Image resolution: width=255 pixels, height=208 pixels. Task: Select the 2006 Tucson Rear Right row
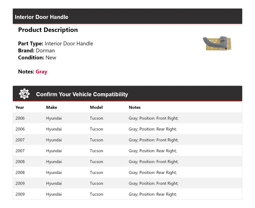[127, 129]
